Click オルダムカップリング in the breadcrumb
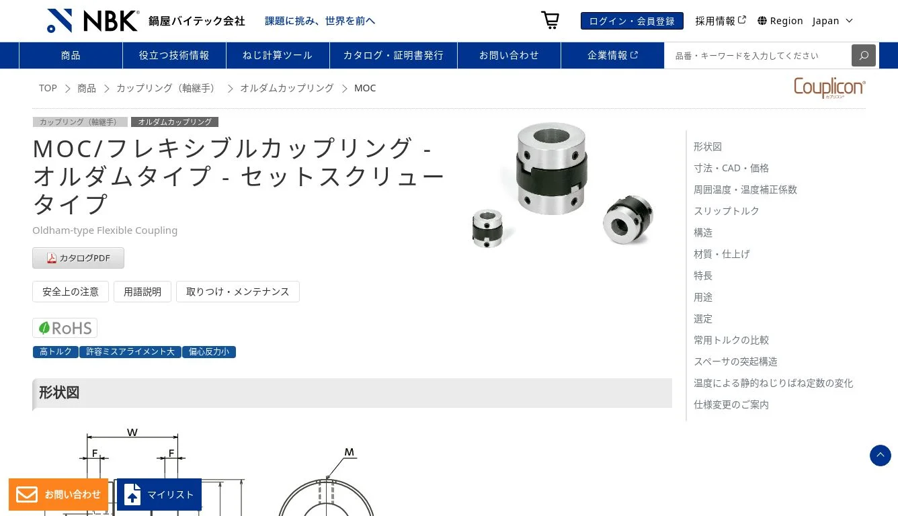Viewport: 898px width, 516px height. (x=287, y=88)
